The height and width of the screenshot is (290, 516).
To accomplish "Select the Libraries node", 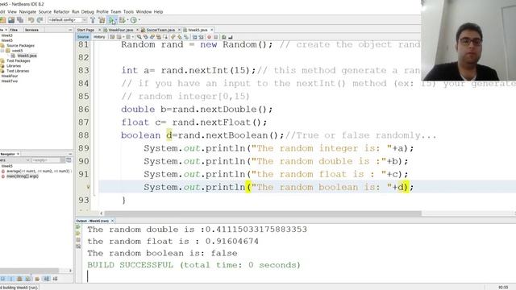I will [x=14, y=66].
